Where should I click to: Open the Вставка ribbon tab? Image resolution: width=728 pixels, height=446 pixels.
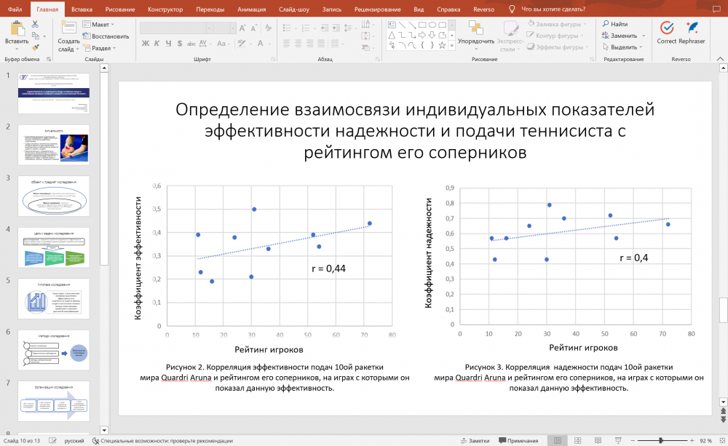(82, 8)
